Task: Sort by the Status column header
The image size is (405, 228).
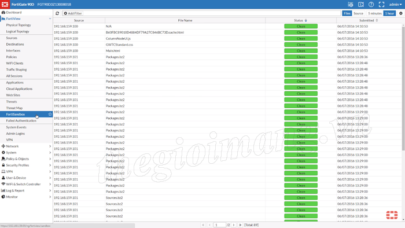Action: [301, 20]
